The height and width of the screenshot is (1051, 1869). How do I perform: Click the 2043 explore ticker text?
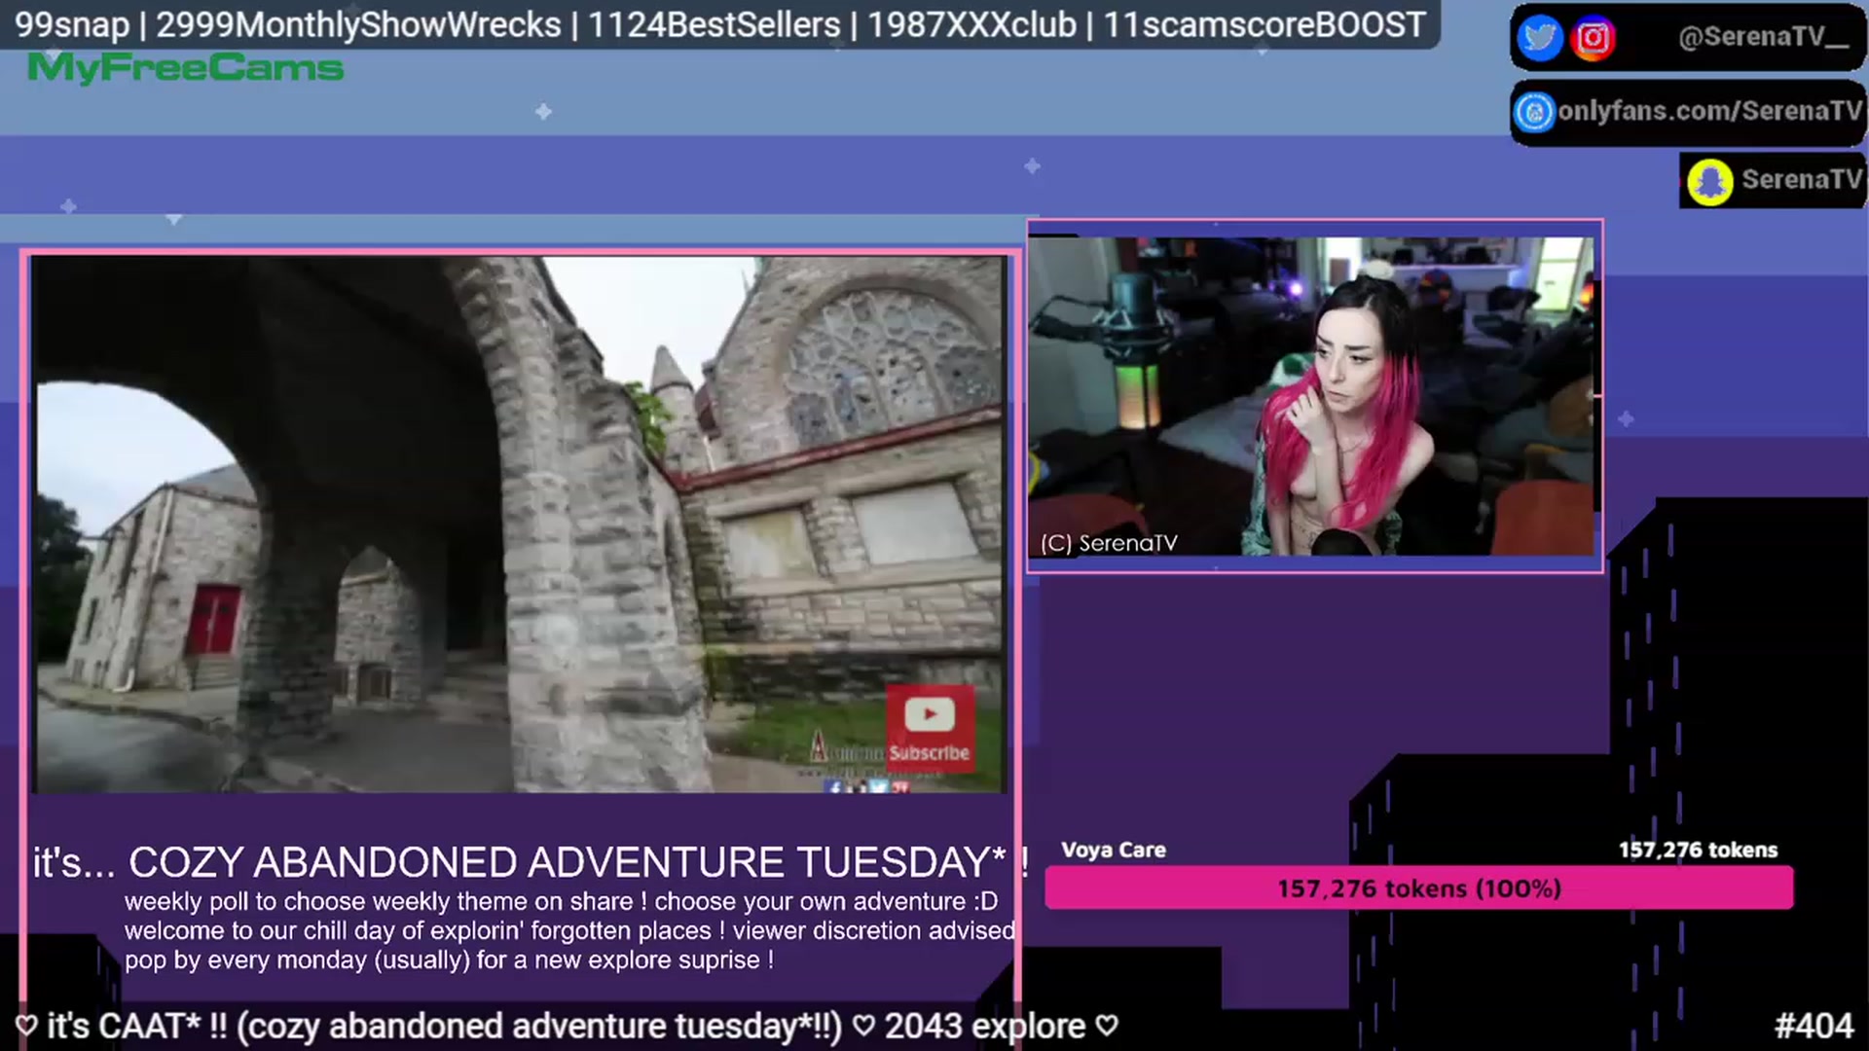984,1026
